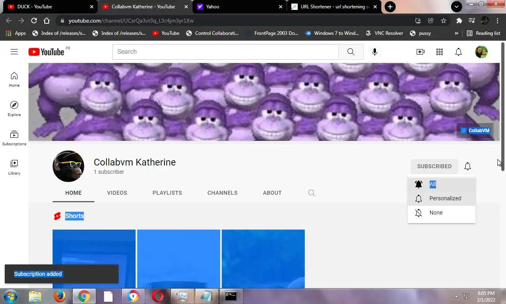Open Subscriptions in the left sidebar
This screenshot has width=506, height=304.
click(x=14, y=138)
